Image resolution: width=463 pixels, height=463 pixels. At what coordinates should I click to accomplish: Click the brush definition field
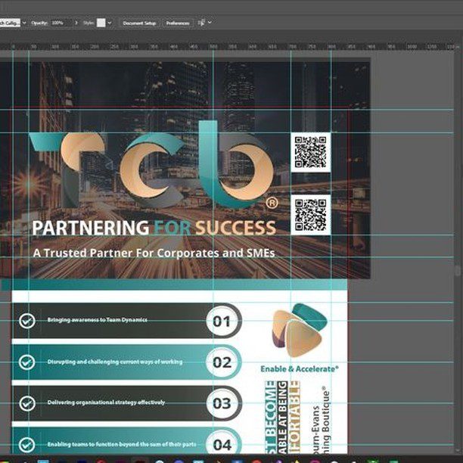pyautogui.click(x=10, y=23)
